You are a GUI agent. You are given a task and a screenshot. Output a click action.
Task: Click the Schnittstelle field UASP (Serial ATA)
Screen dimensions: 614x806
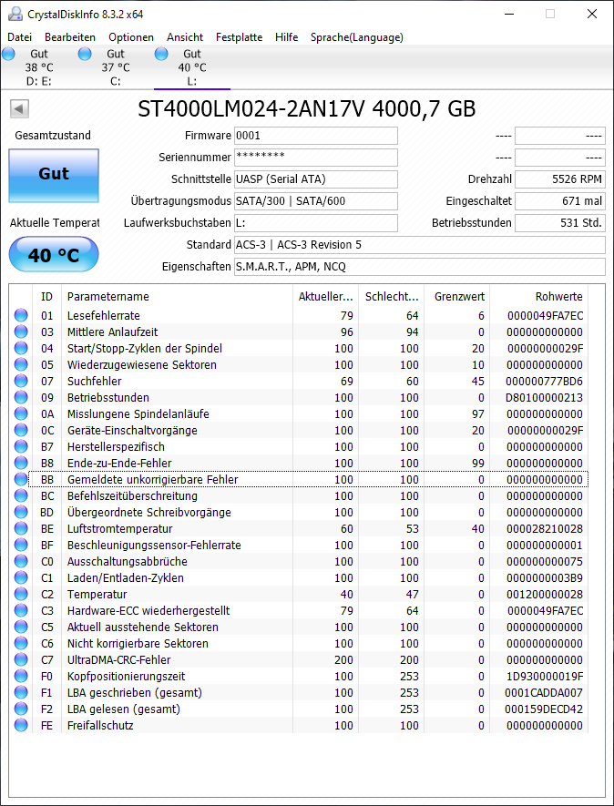[316, 179]
